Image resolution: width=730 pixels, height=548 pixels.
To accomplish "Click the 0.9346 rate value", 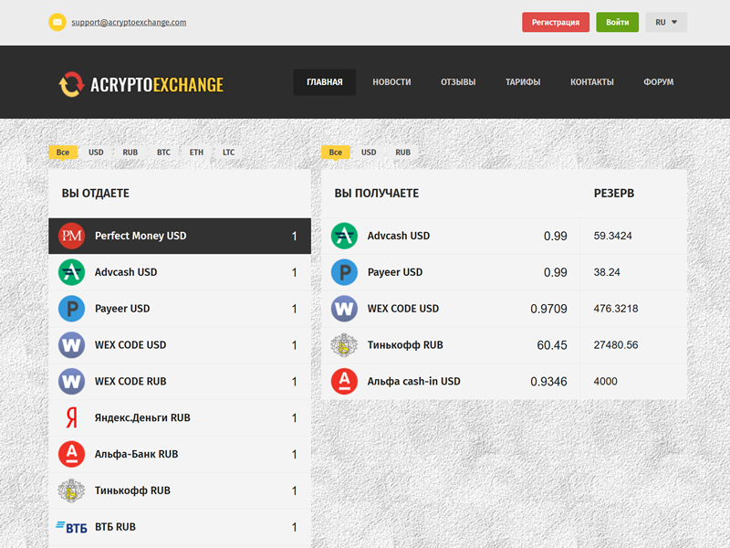I will 548,382.
